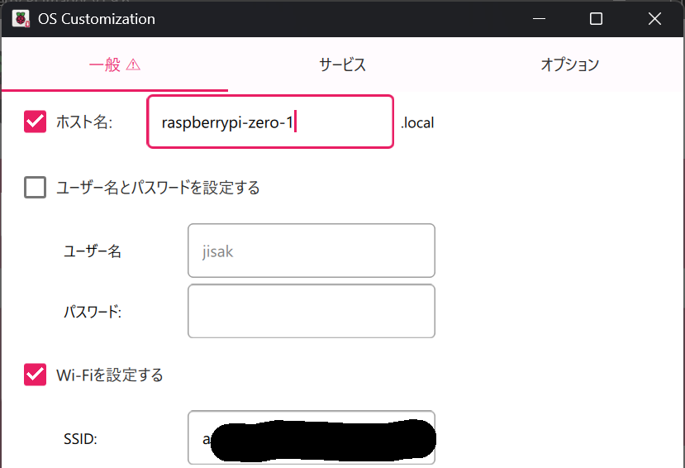Open the サービス tab
685x468 pixels.
pos(342,64)
